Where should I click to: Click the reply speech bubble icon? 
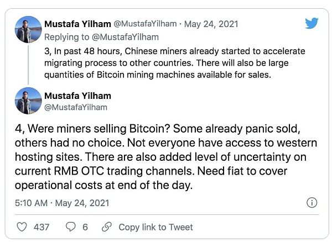[71, 227]
